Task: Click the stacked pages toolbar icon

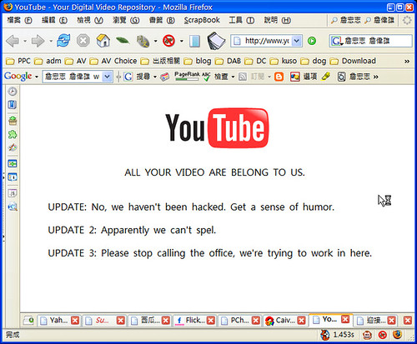Action: [x=216, y=41]
